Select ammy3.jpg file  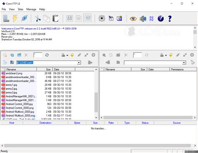point(11,92)
